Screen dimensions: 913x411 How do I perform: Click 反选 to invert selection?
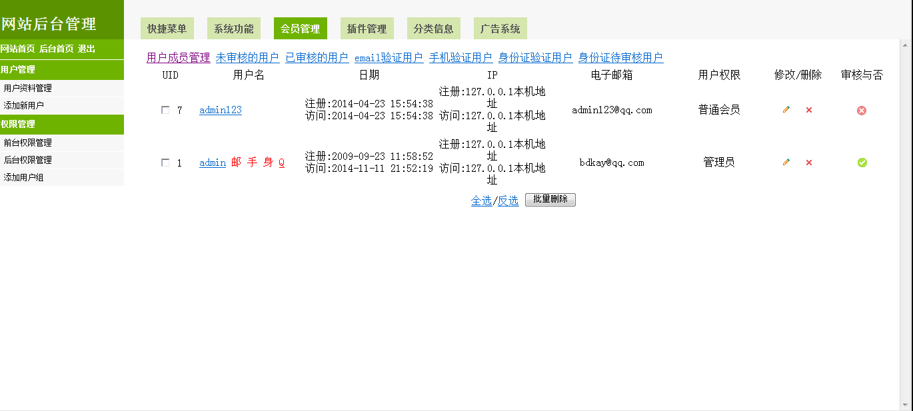click(508, 201)
